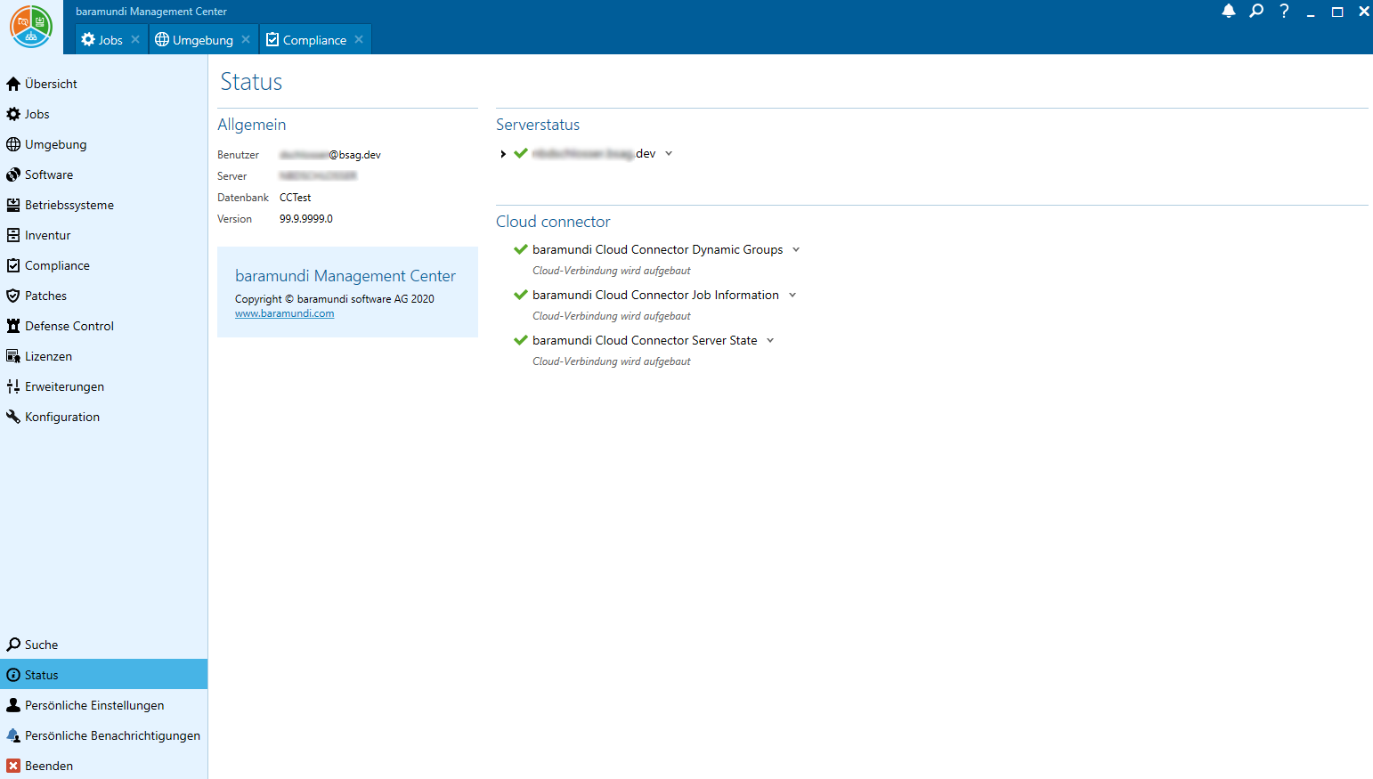Open Persönliche Einstellungen
Screen dimensions: 1373x779
pyautogui.click(x=93, y=705)
